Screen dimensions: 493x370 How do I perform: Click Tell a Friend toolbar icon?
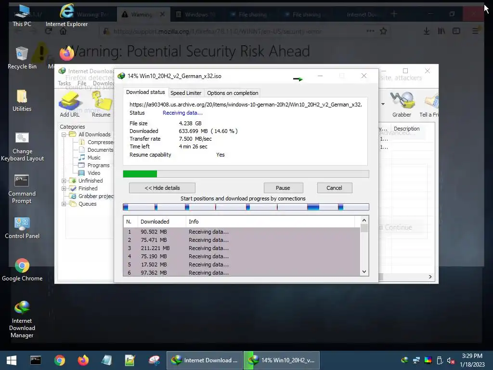tap(429, 105)
